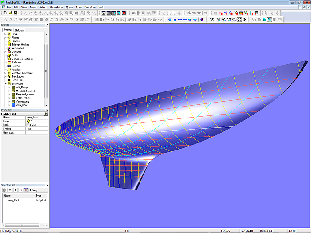Click the Pan (four-arrow cross) icon
Viewport: 311px width, 233px height.
[x=244, y=20]
